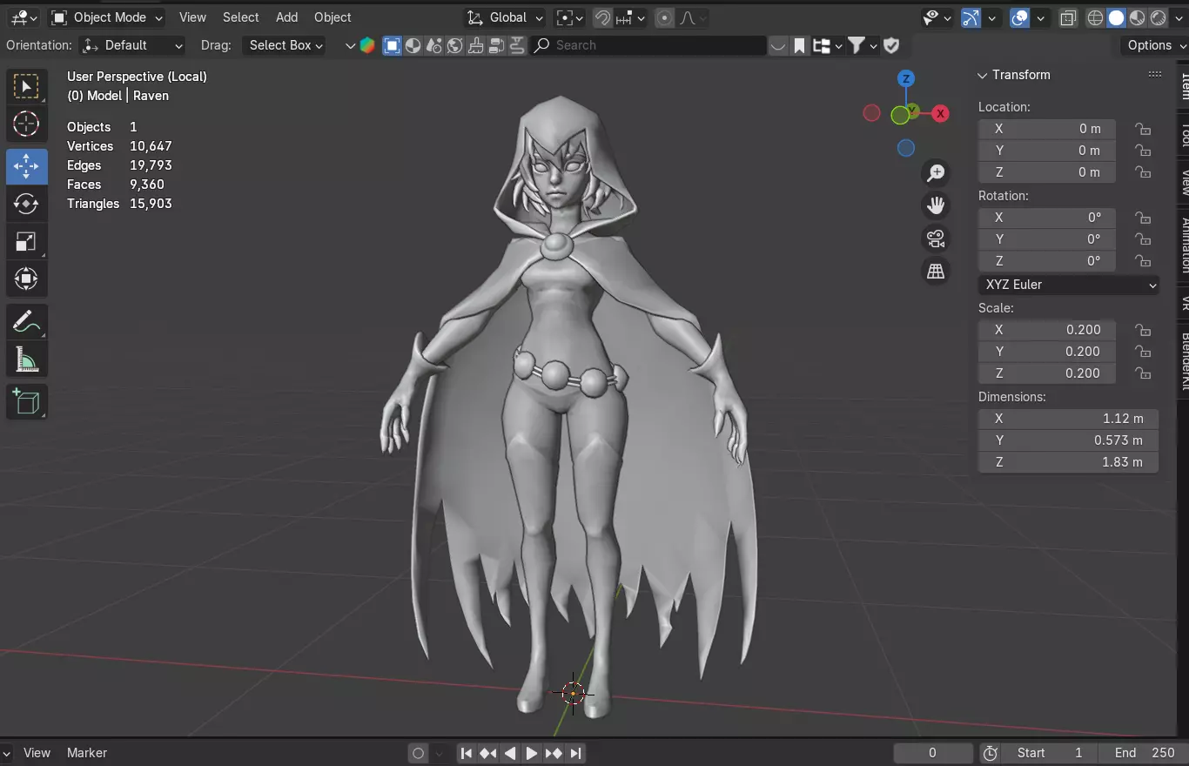Click the zoom magnifier viewport button
The width and height of the screenshot is (1189, 766).
coord(936,173)
